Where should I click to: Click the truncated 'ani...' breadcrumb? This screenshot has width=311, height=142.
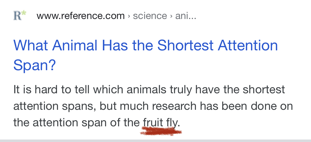[x=186, y=16]
